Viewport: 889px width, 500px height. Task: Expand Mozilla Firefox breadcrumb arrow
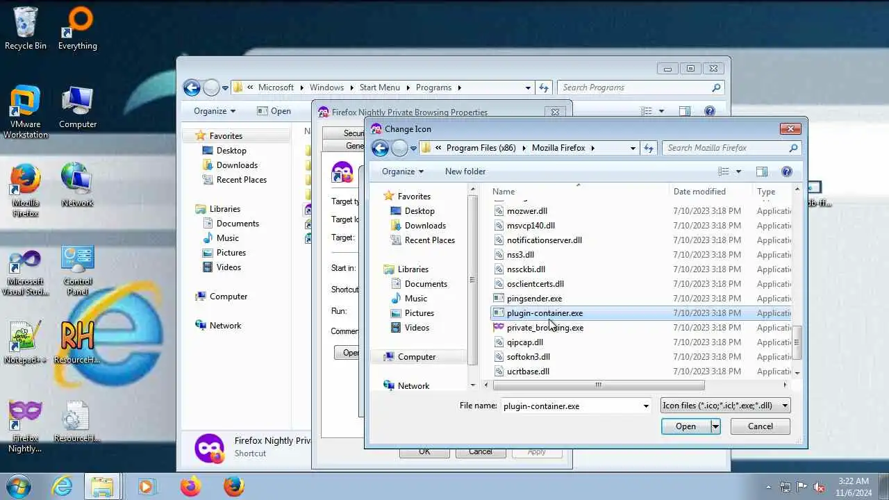pos(592,148)
